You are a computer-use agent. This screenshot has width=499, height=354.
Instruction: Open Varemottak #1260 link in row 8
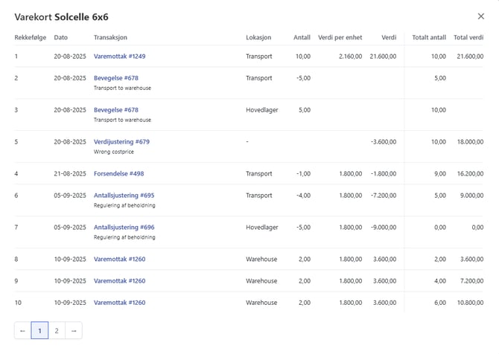point(119,260)
